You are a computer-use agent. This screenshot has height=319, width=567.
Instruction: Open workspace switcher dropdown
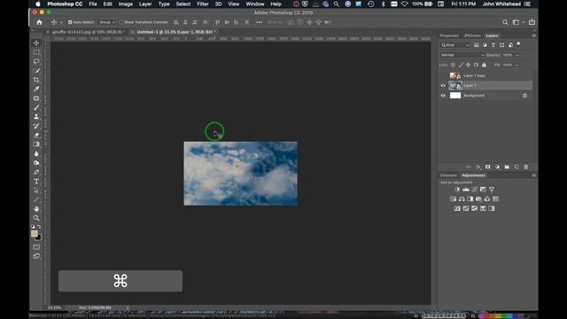coord(517,22)
